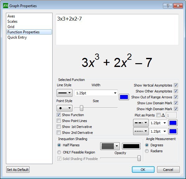The height and width of the screenshot is (179, 186).
Task: Select Function Properties in the list
Action: coord(29,32)
